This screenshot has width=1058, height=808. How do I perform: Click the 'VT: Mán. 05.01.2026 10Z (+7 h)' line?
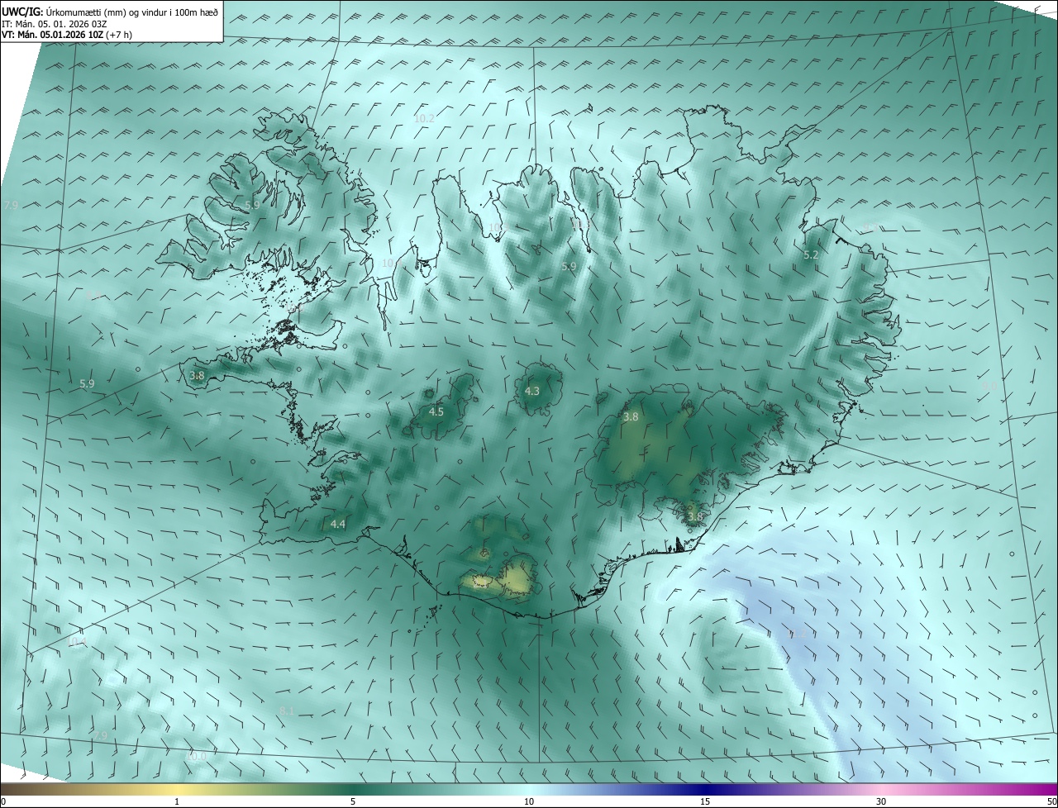click(x=67, y=35)
